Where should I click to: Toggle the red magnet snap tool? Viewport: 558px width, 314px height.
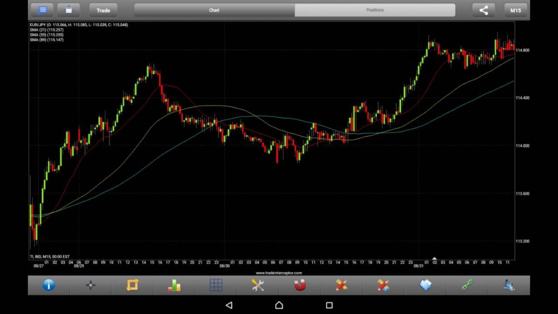(300, 285)
